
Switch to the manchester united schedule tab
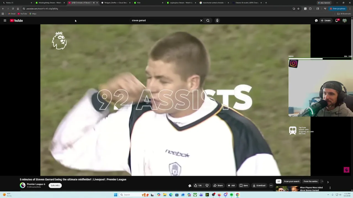coord(214,3)
